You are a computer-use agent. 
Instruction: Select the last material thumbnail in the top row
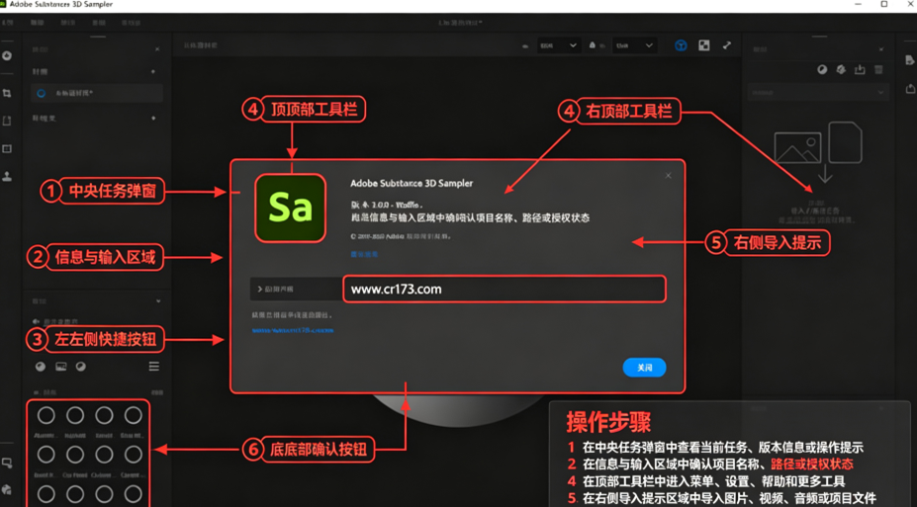click(134, 415)
